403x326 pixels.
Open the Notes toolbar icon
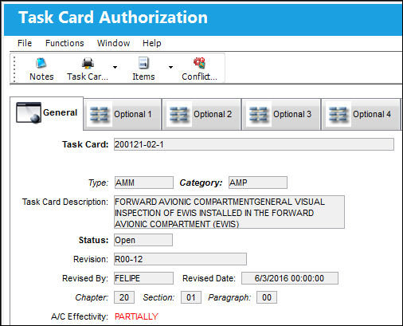(x=41, y=63)
